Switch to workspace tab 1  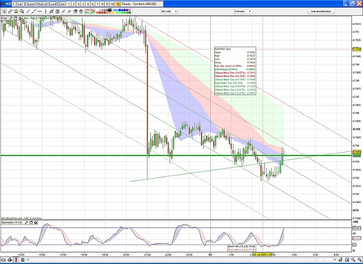click(x=69, y=4)
